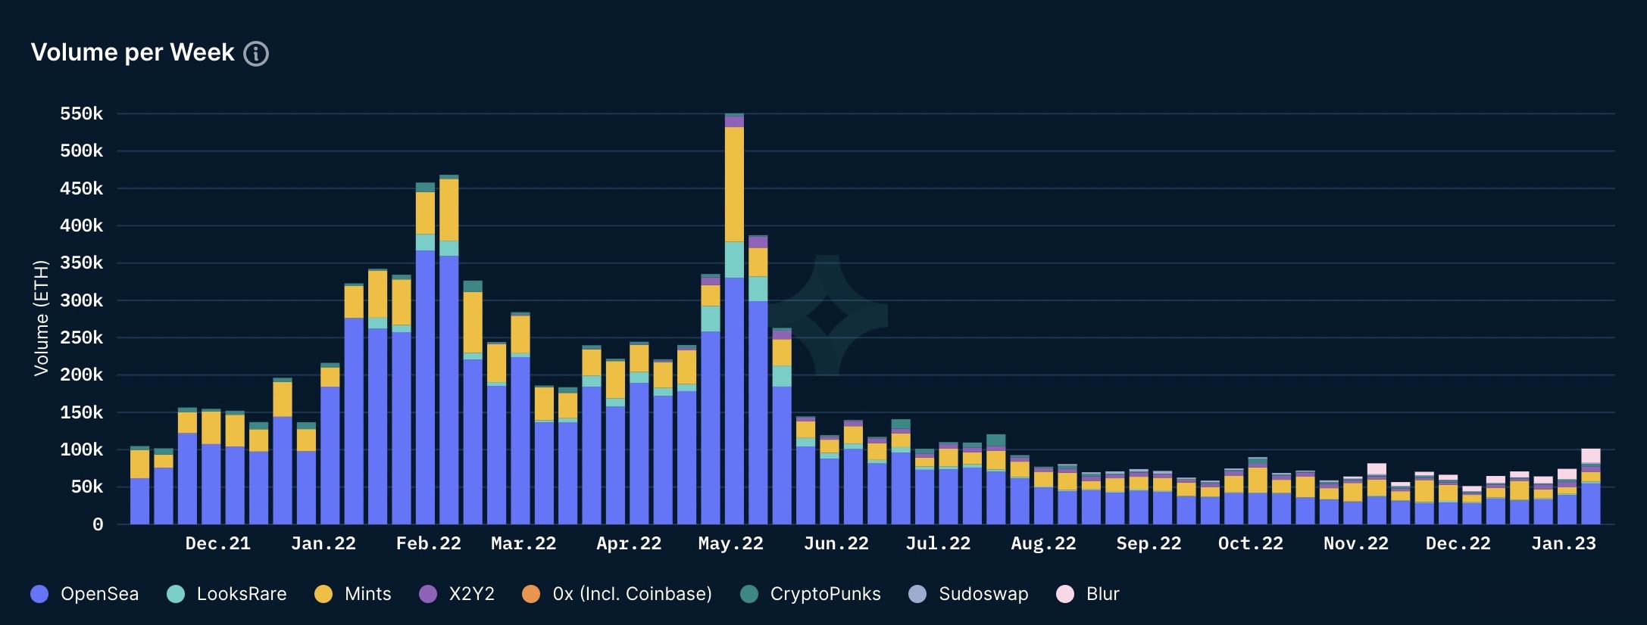Toggle the OpenSea legend series
Viewport: 1647px width, 625px height.
pos(84,594)
